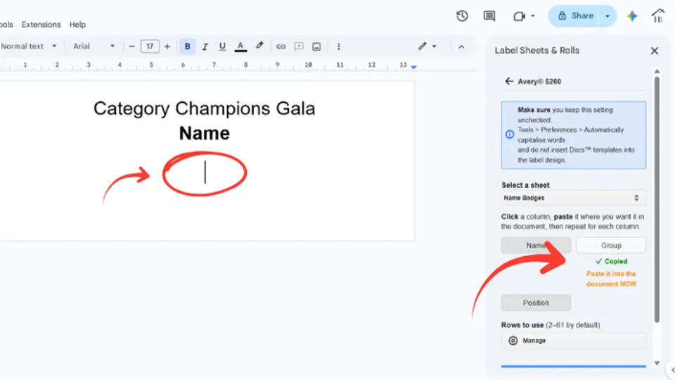
Task: Click the Position column button
Action: pyautogui.click(x=536, y=303)
